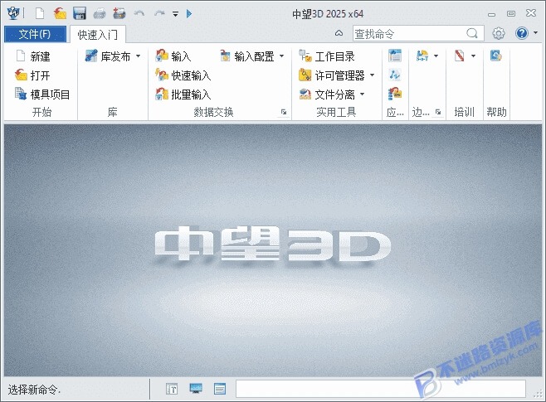Click the magnifier search icon

(x=472, y=33)
